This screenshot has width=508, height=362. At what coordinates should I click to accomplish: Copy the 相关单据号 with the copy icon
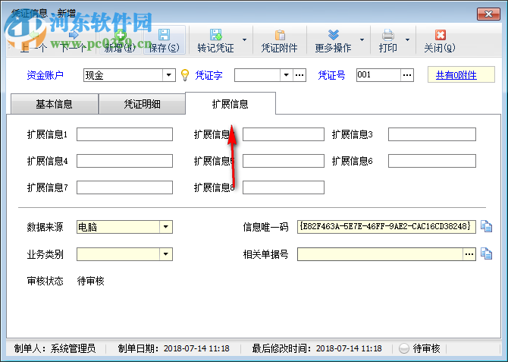(486, 253)
